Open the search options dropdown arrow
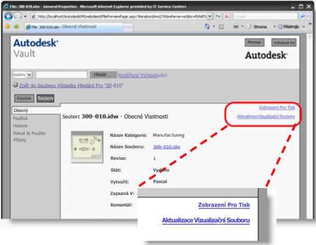 tap(309, 16)
